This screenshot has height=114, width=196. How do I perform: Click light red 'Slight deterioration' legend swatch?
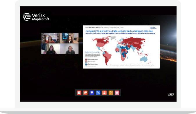(x=86, y=61)
